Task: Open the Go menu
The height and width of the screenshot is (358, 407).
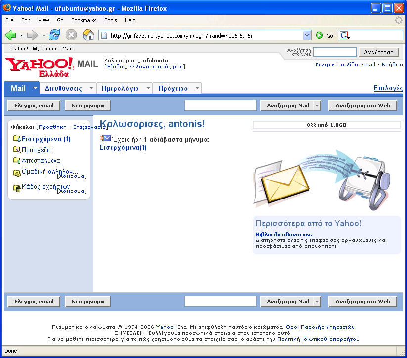Action: [60, 20]
